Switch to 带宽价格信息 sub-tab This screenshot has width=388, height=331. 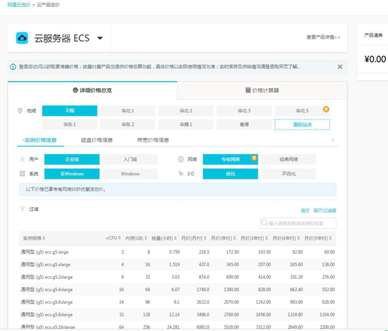point(153,140)
